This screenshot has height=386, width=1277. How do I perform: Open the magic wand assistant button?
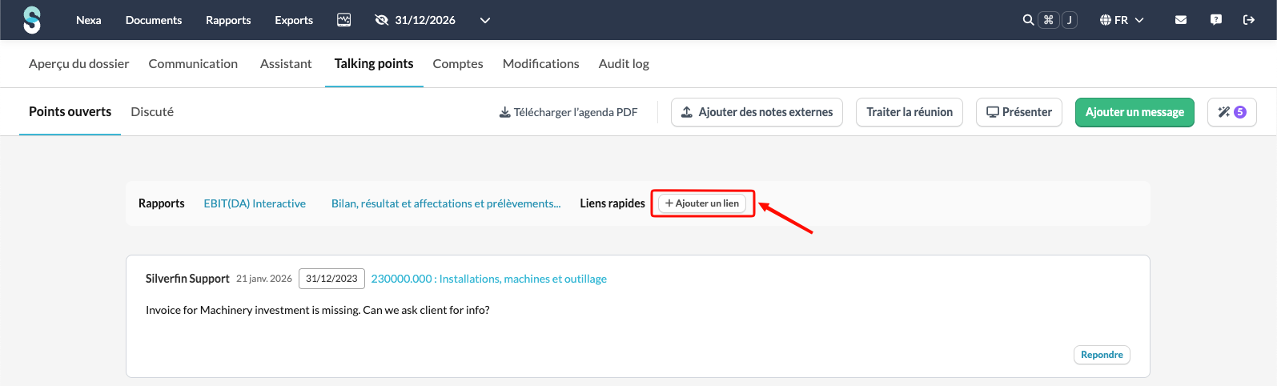[1231, 112]
